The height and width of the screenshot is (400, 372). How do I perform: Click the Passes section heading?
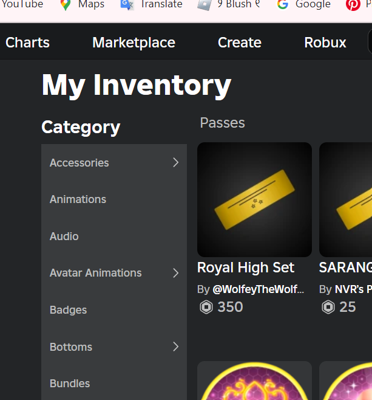222,123
